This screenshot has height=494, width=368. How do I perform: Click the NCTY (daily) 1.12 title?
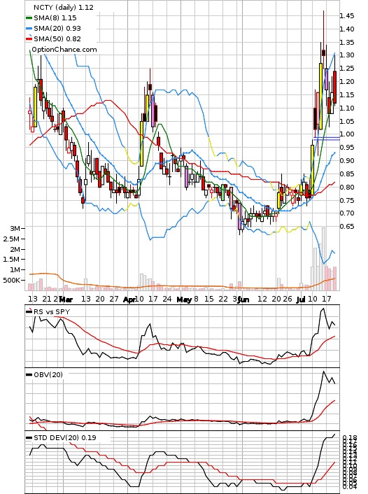tap(64, 7)
